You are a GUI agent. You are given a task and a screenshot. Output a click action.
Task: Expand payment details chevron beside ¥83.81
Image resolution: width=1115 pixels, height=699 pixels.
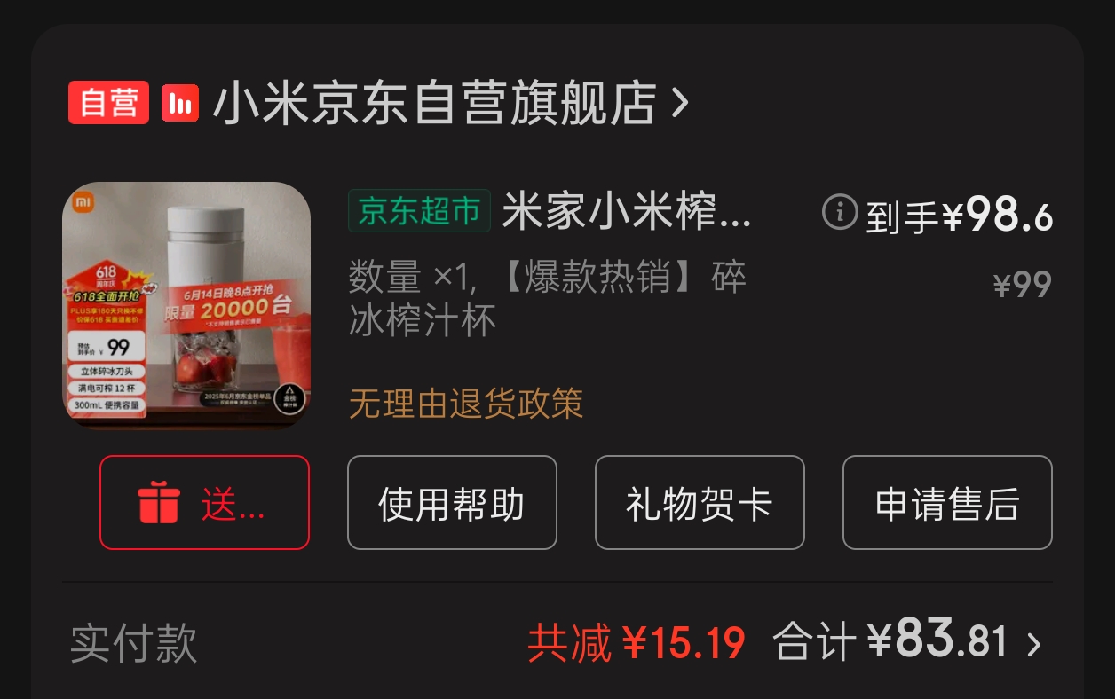pos(1033,644)
